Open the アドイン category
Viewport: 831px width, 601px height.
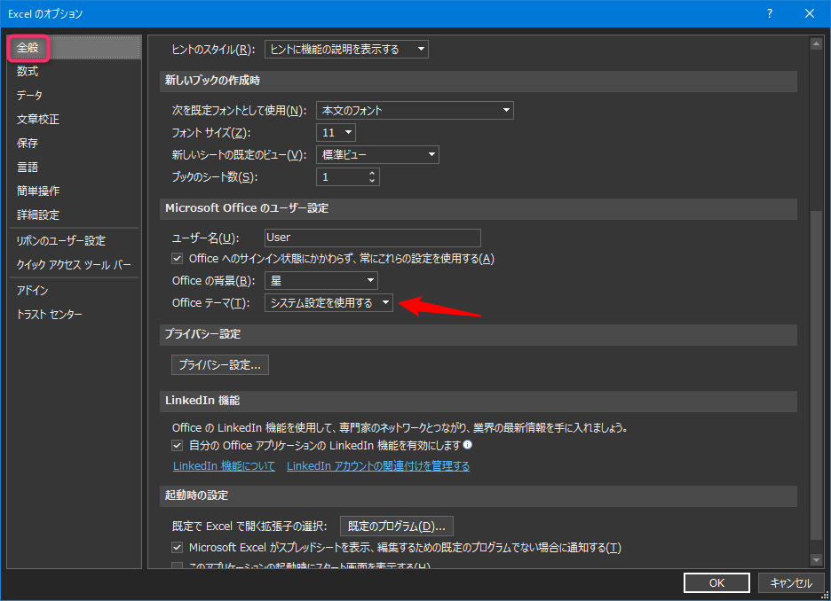(x=75, y=291)
